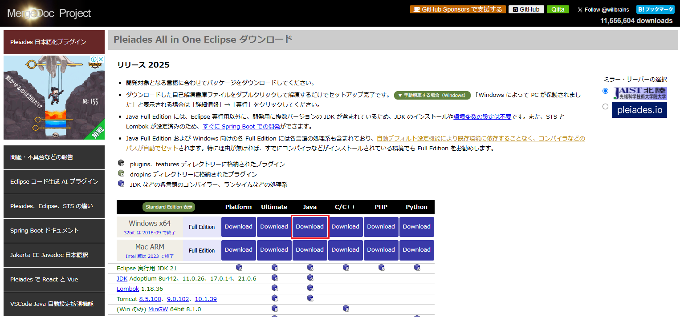Open the Pleiades で React と Vue item
This screenshot has height=317, width=680.
[54, 280]
